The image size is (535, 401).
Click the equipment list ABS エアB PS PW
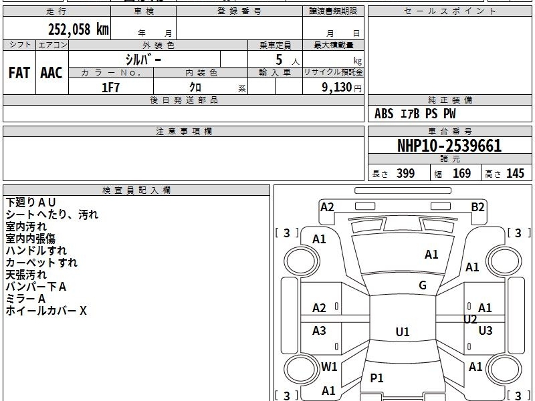coord(415,114)
